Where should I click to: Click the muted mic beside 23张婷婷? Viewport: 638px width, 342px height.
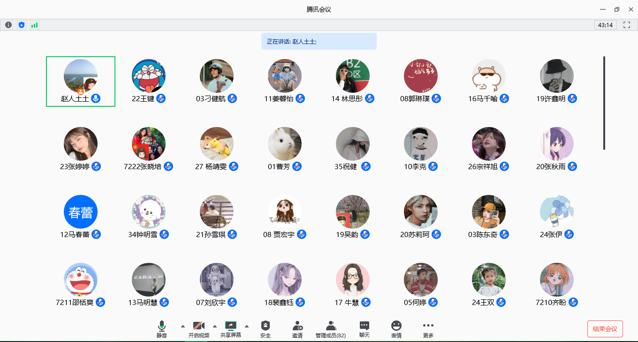(x=96, y=166)
